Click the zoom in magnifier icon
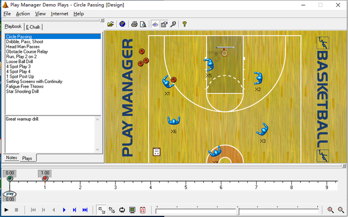The height and width of the screenshot is (217, 348). click(x=331, y=210)
